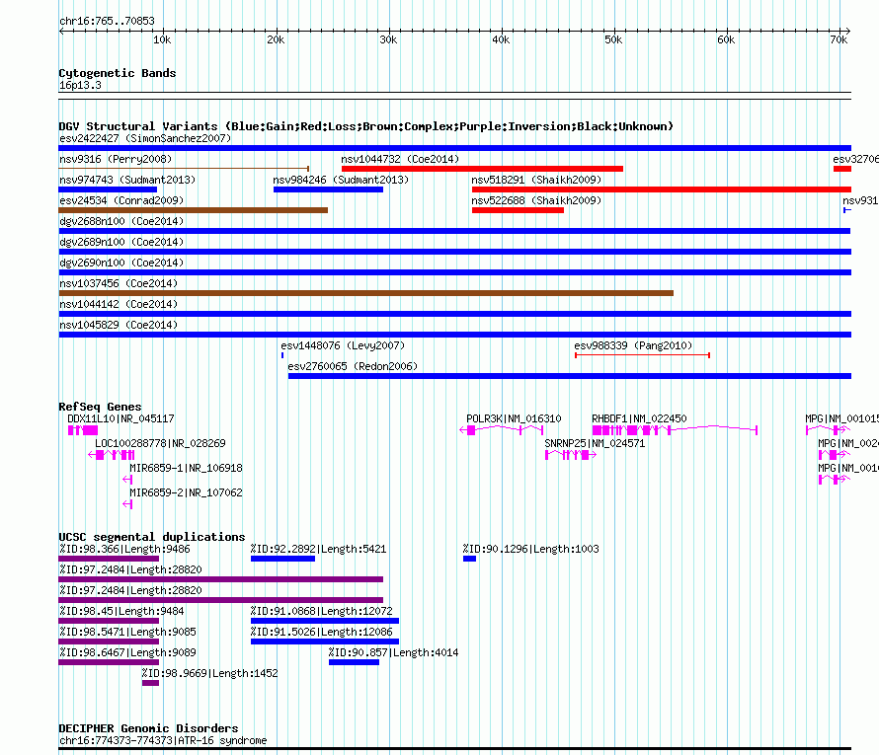Click the RefSeq Genes track title

point(101,407)
